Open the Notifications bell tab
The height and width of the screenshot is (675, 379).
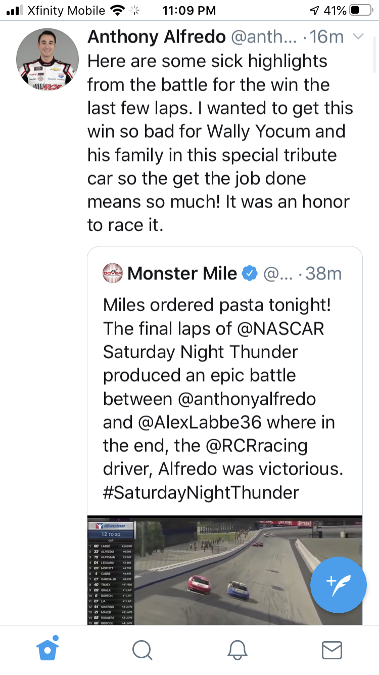[237, 650]
